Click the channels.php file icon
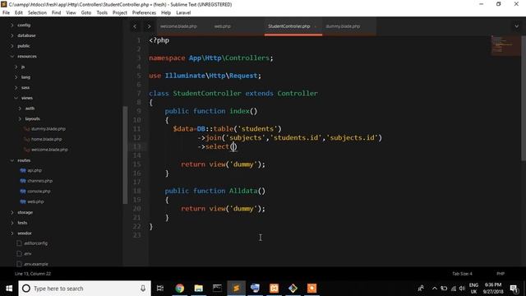 pyautogui.click(x=23, y=181)
